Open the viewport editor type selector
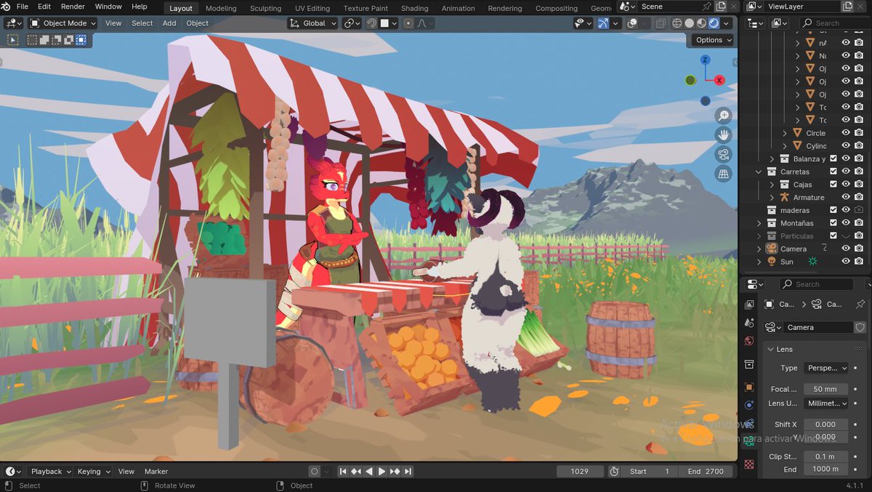Screen dimensions: 872x492 [14, 23]
